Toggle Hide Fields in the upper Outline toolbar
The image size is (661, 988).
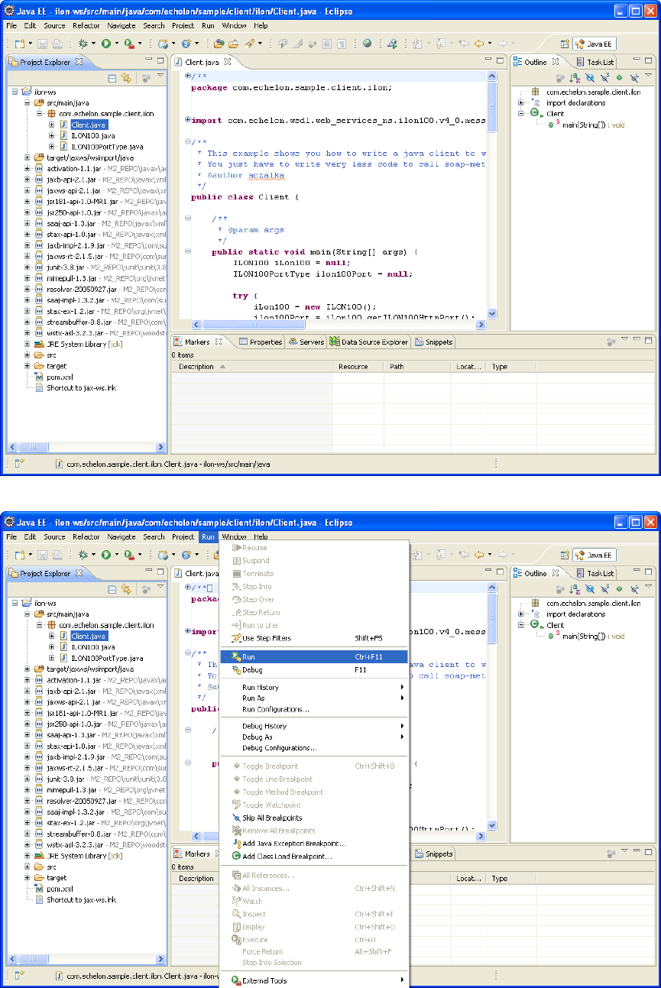(589, 78)
